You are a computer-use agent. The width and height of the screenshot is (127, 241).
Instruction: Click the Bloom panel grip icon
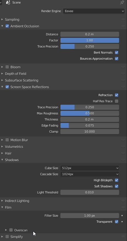click(x=123, y=67)
